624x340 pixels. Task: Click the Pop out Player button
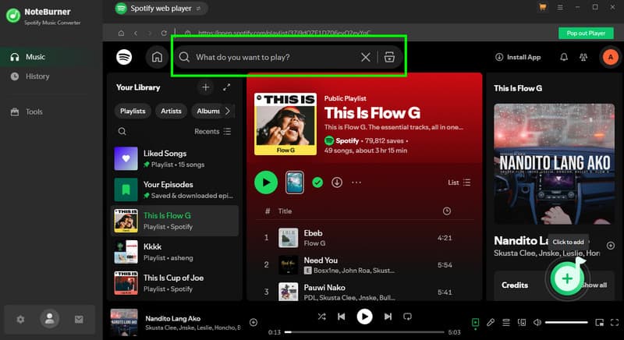586,33
